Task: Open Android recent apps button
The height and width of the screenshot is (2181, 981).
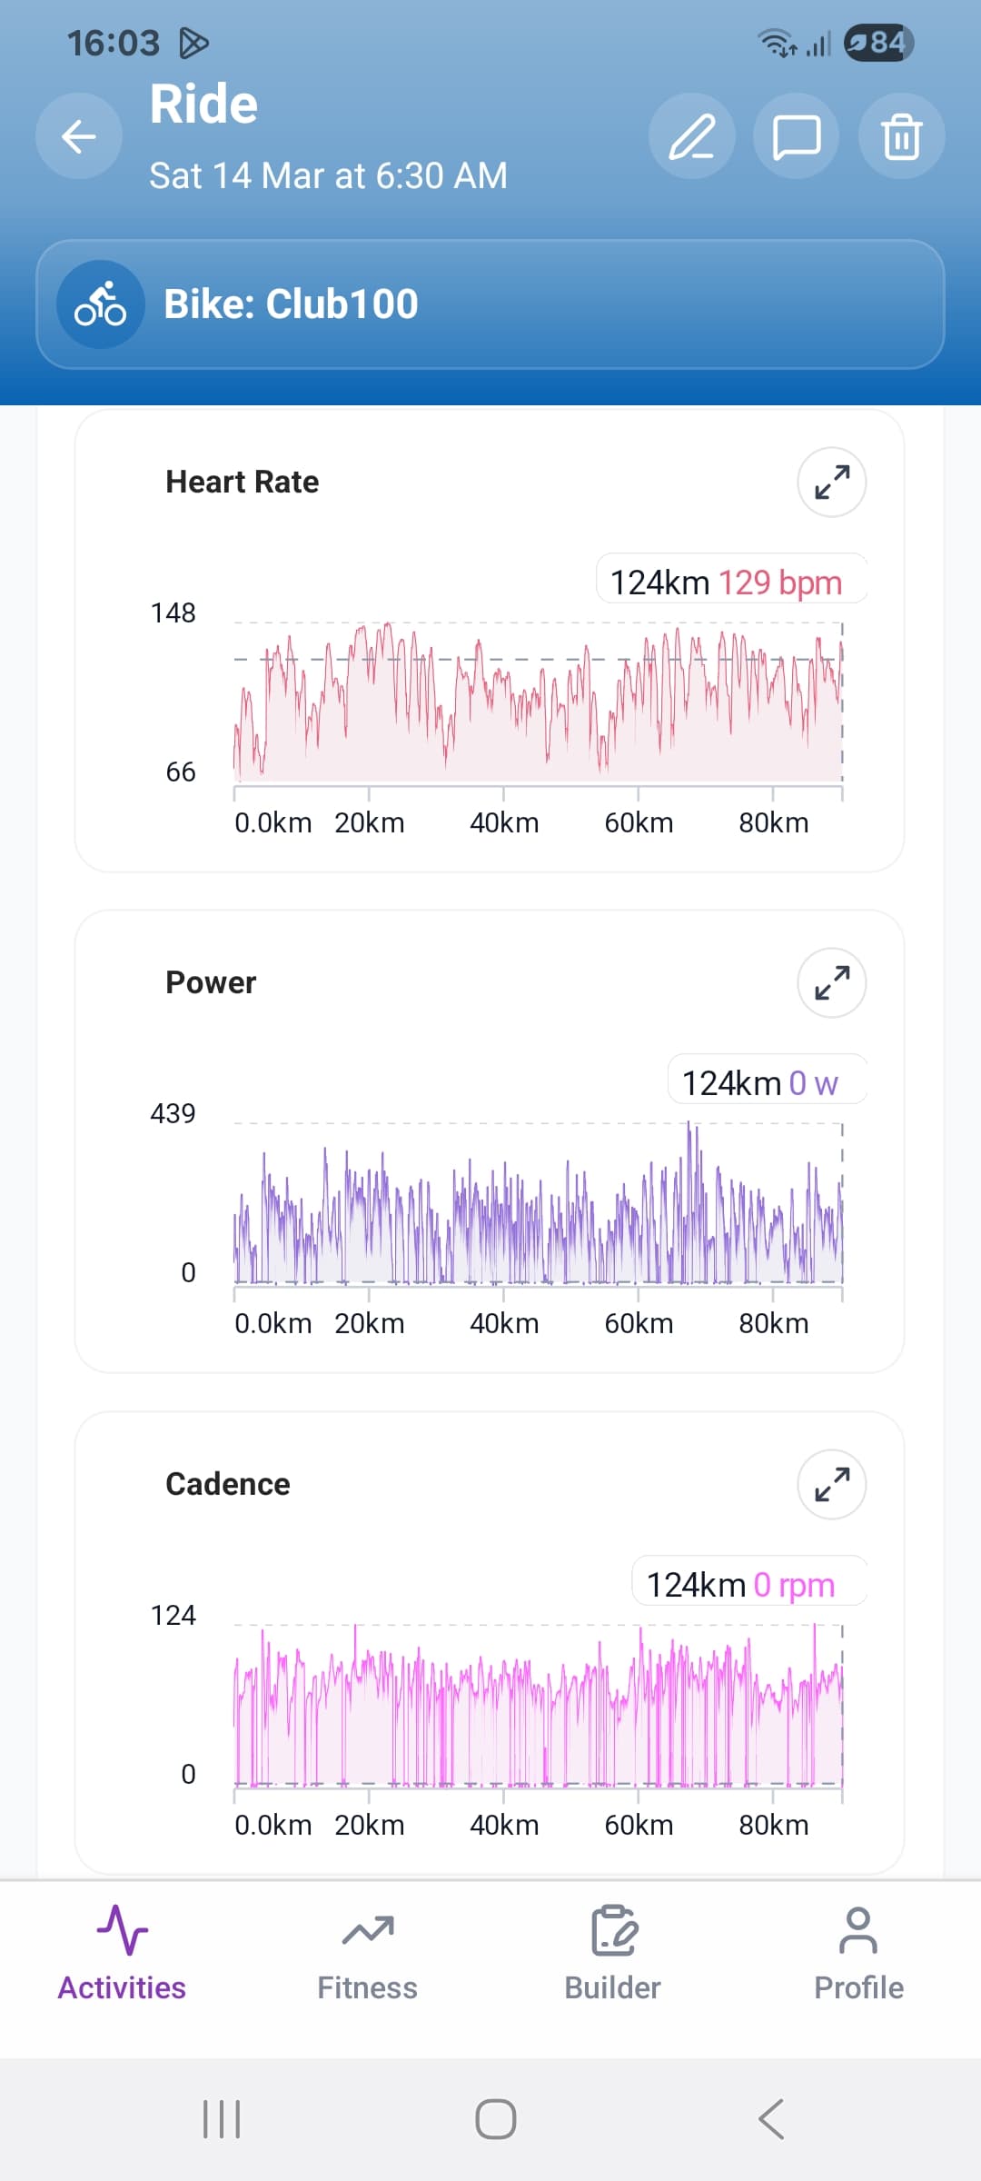Action: pos(222,2119)
